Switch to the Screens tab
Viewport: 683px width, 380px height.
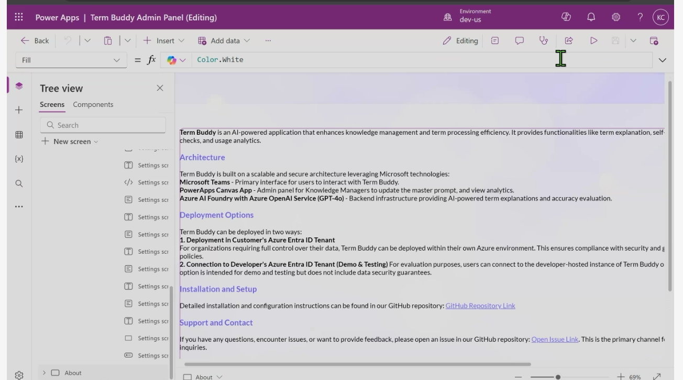coord(52,104)
